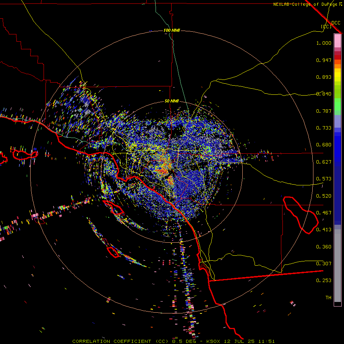
Task: Click the 0.253 value on the scale
Action: [x=324, y=281]
